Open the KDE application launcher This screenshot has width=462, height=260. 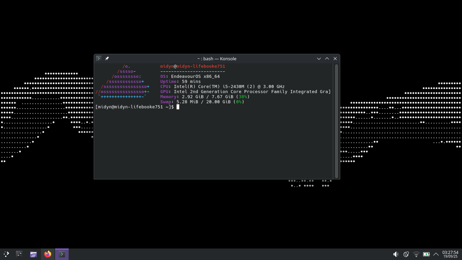coord(6,254)
